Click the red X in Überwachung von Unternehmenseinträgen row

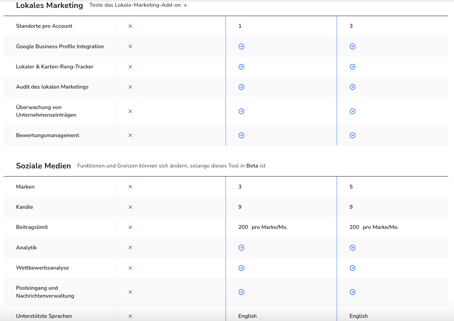(x=130, y=111)
